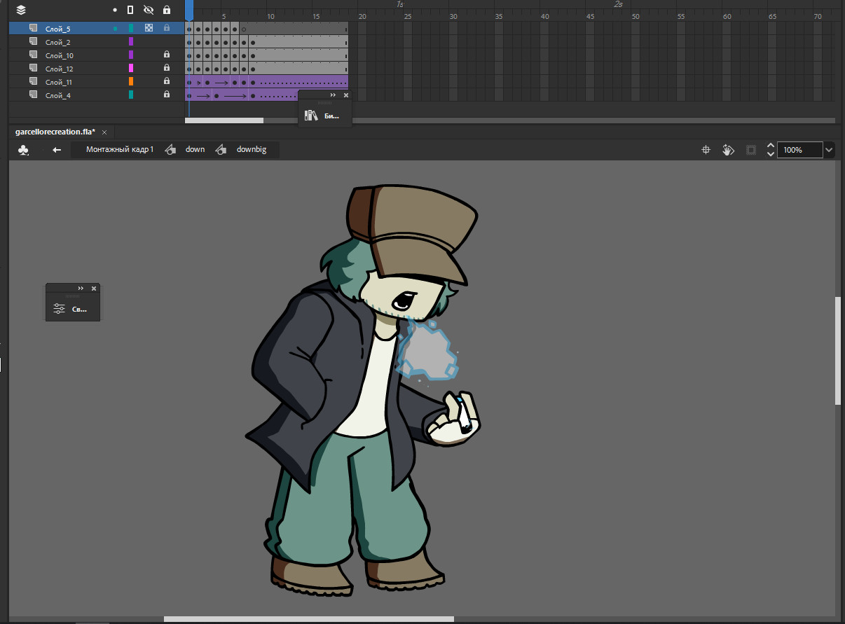
Task: Select the Center Stage crosshair icon
Action: point(706,149)
